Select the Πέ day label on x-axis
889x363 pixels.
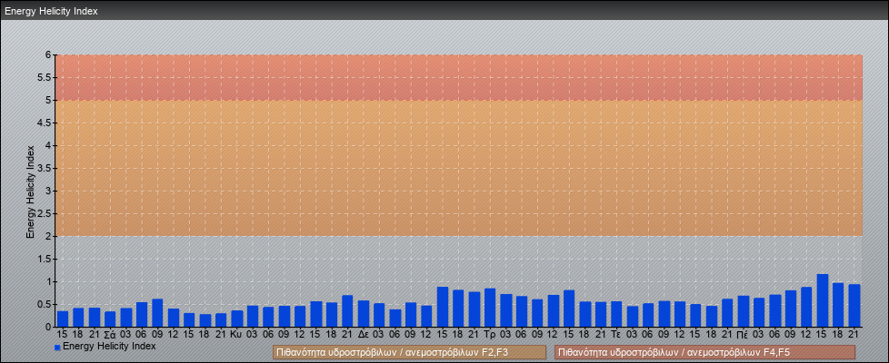pos(743,335)
